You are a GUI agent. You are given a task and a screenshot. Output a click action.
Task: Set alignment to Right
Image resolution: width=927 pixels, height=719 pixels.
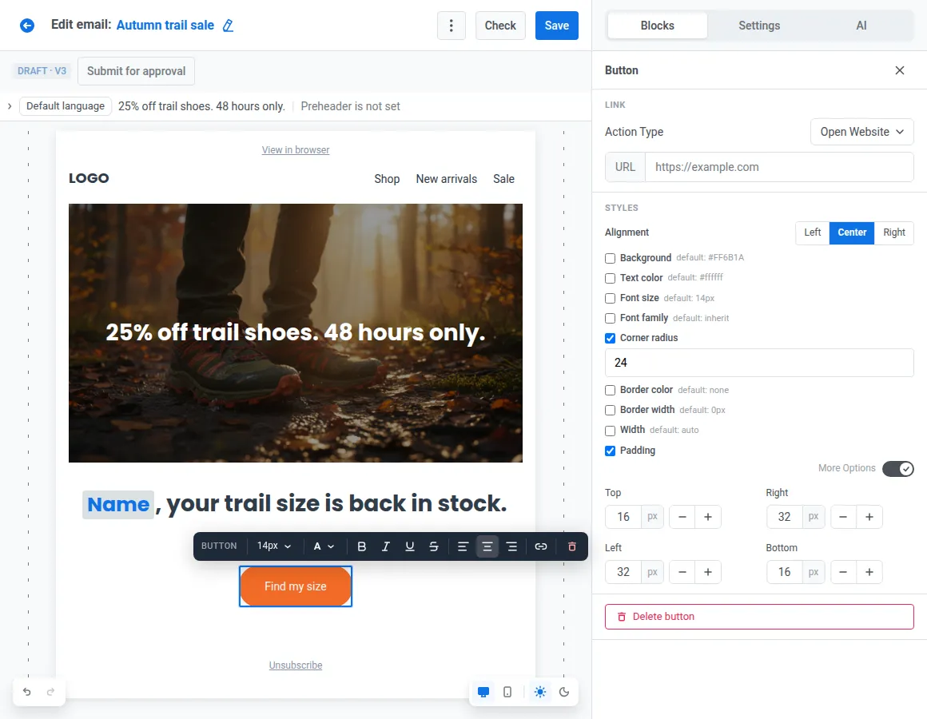point(894,232)
